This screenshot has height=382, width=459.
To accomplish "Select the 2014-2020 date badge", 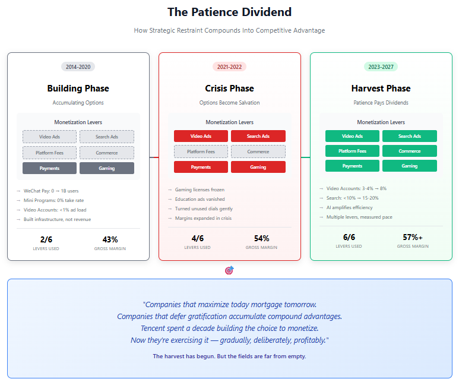I will tap(78, 67).
